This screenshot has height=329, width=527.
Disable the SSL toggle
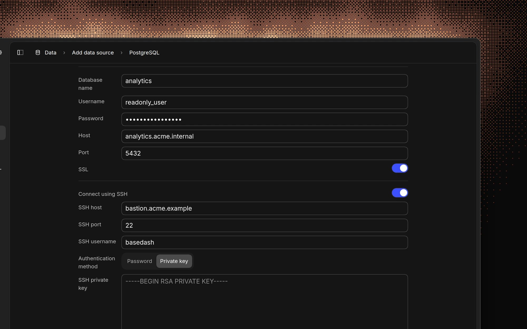(x=400, y=168)
